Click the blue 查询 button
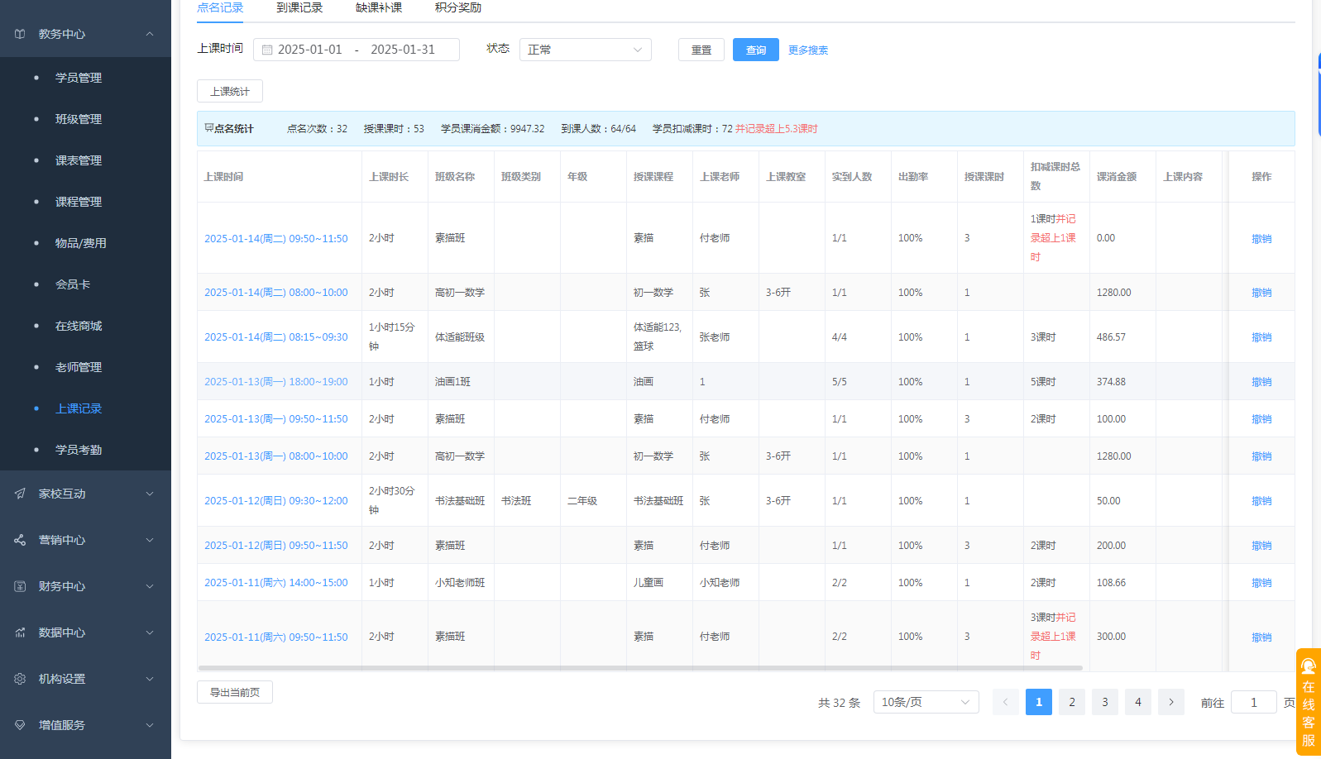 coord(756,50)
